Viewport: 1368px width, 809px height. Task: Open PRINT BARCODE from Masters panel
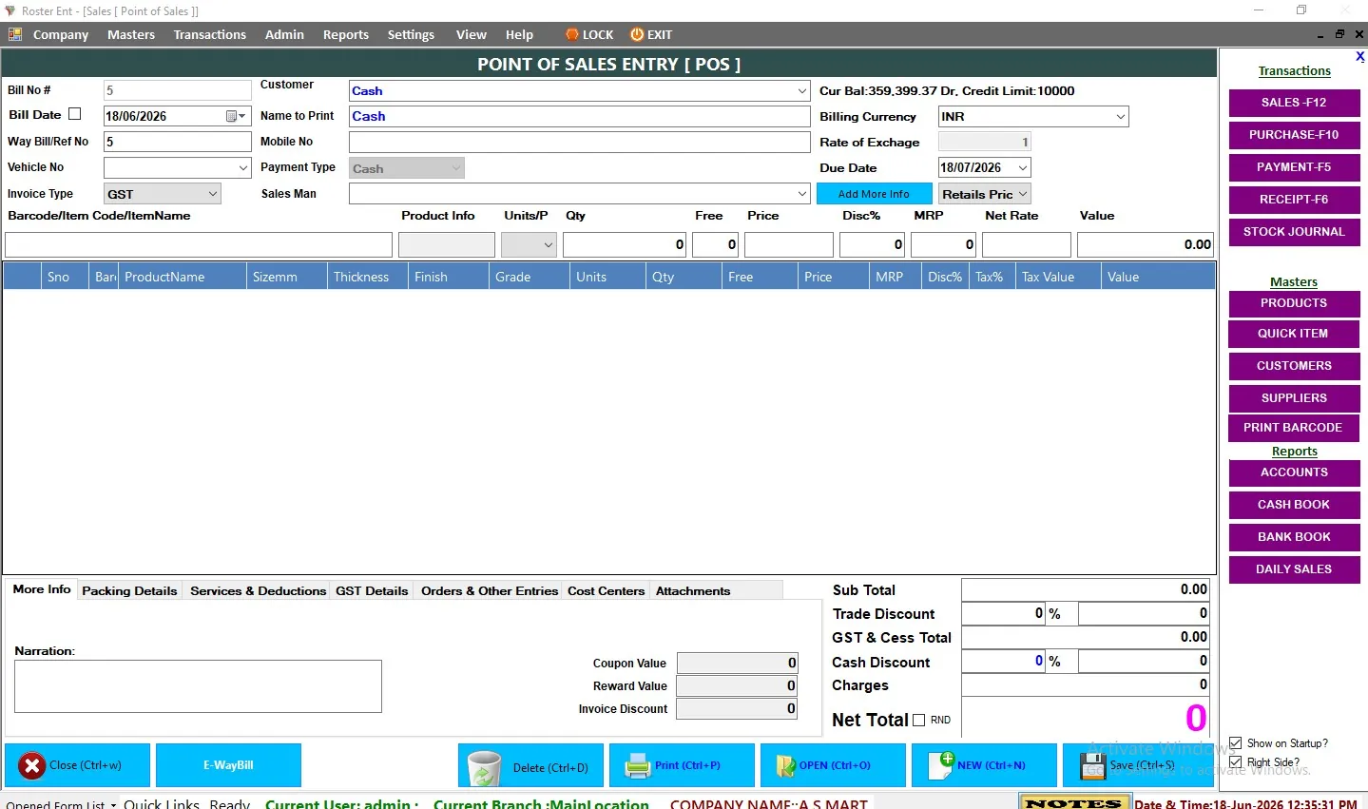click(1294, 428)
